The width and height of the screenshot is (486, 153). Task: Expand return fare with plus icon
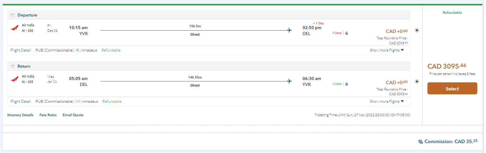click(x=417, y=81)
